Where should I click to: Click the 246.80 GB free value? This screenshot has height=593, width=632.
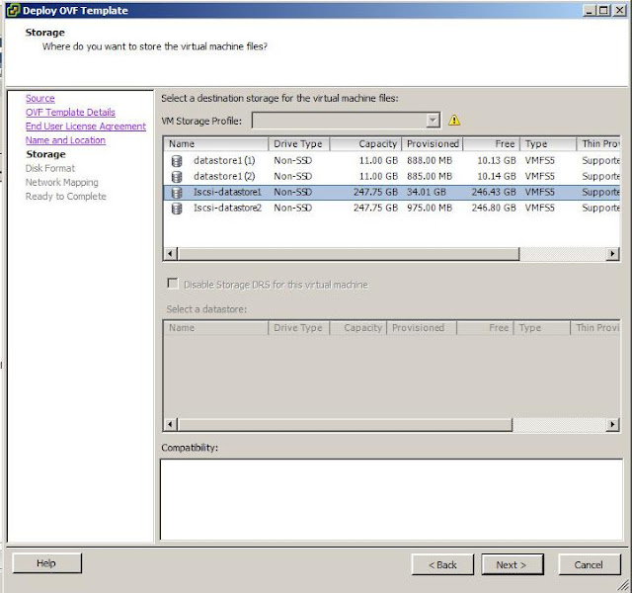[x=494, y=208]
